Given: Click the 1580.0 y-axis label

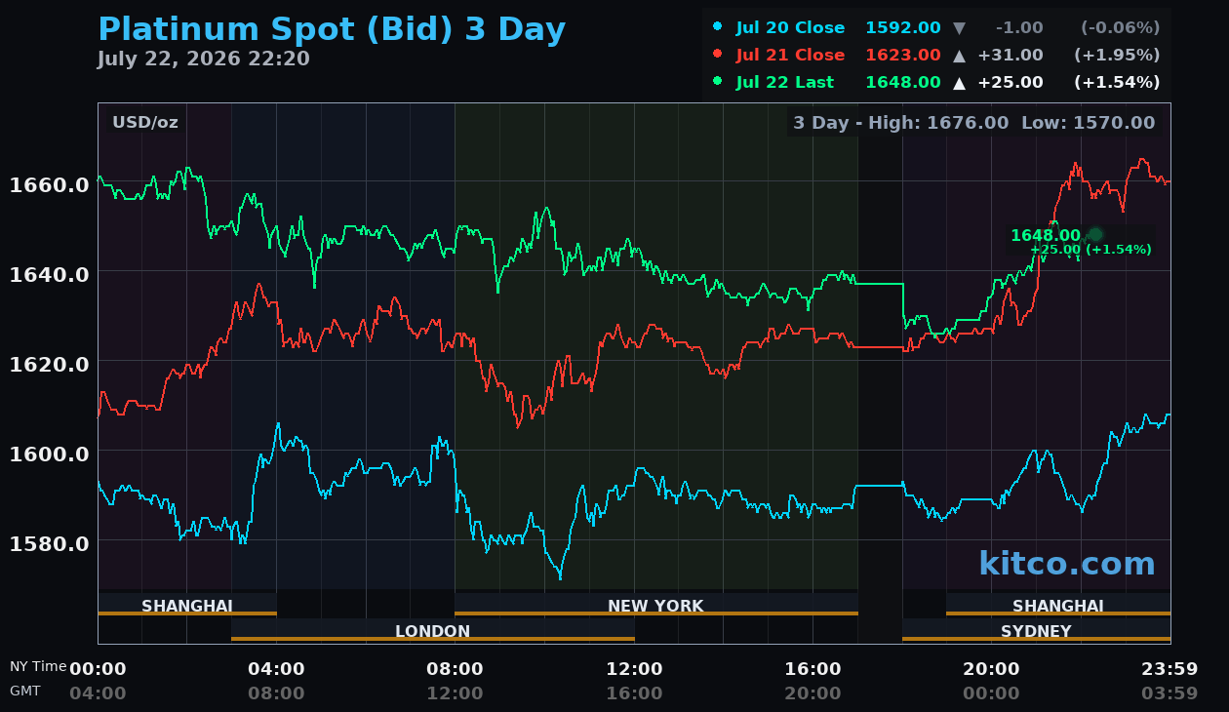Looking at the screenshot, I should pyautogui.click(x=49, y=543).
